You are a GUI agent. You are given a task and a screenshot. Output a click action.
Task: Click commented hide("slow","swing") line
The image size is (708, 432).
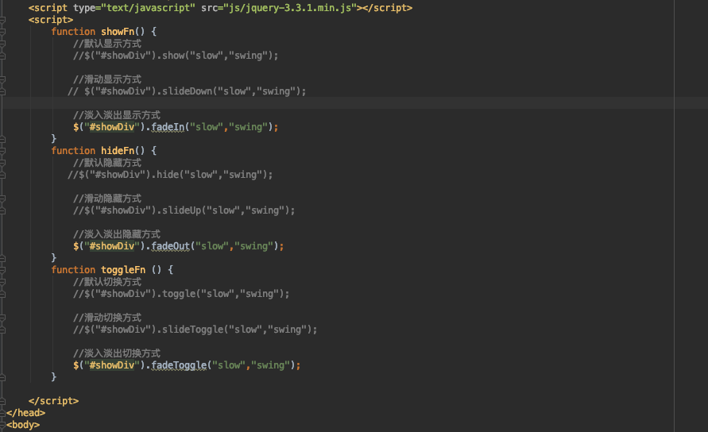(x=170, y=175)
